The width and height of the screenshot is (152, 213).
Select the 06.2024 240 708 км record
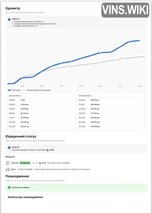[111, 126]
